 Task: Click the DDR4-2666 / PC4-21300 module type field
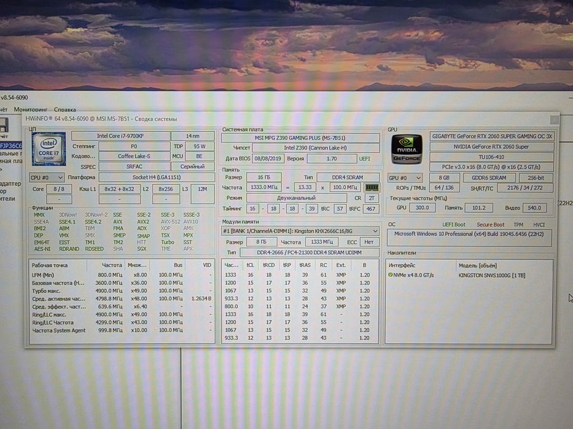click(x=309, y=252)
